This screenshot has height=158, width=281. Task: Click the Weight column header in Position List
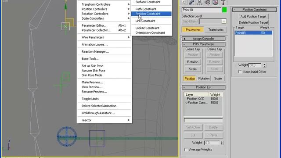coord(215,95)
